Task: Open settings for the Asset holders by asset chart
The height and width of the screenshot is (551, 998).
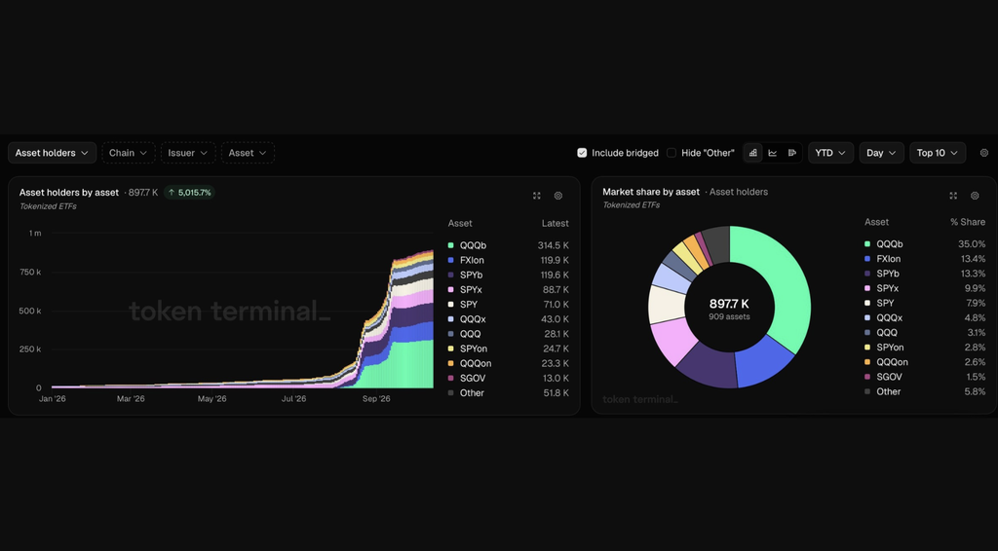Action: point(558,196)
